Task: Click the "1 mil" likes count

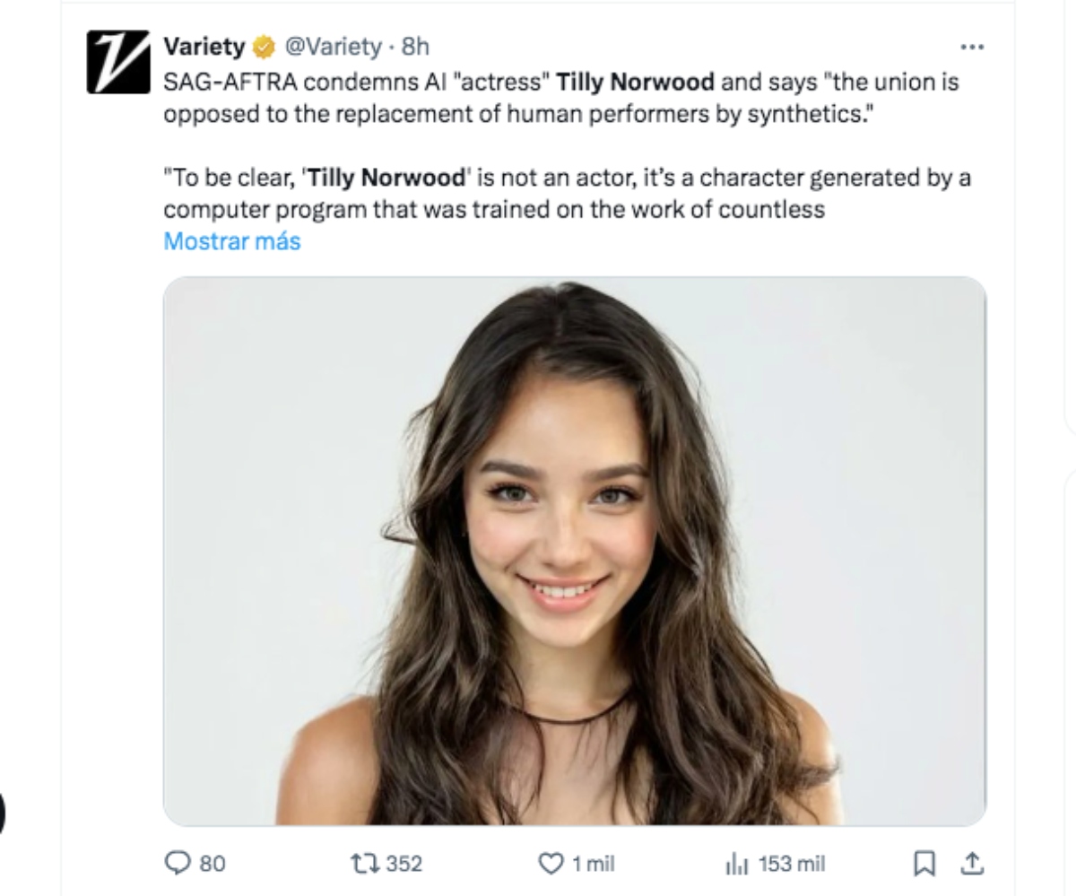Action: [x=593, y=864]
